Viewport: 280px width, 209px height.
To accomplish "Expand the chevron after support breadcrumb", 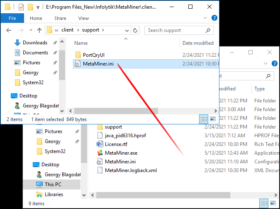I will (103, 30).
